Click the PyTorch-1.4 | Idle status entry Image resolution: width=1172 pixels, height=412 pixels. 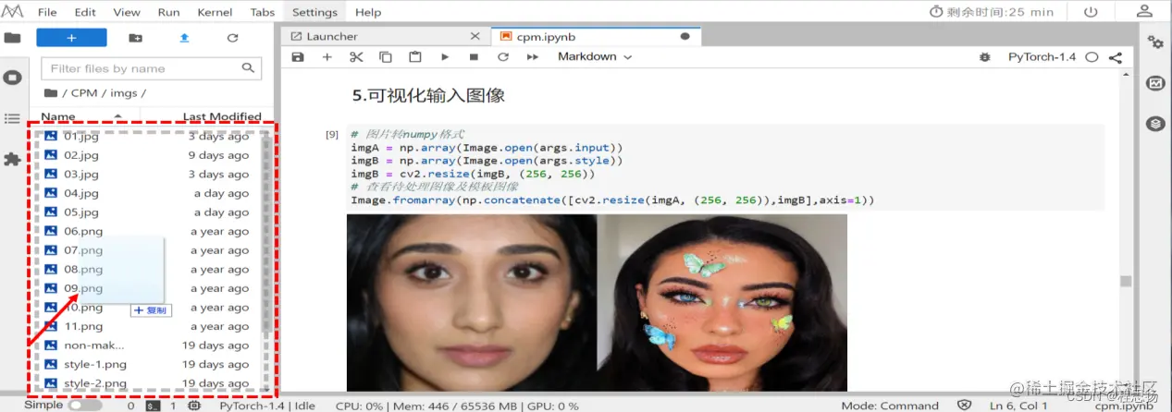[268, 405]
